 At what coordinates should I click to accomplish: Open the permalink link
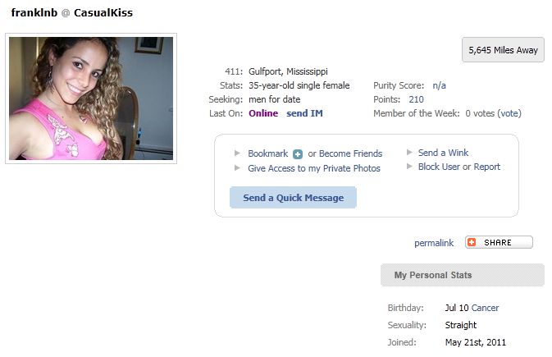click(434, 243)
